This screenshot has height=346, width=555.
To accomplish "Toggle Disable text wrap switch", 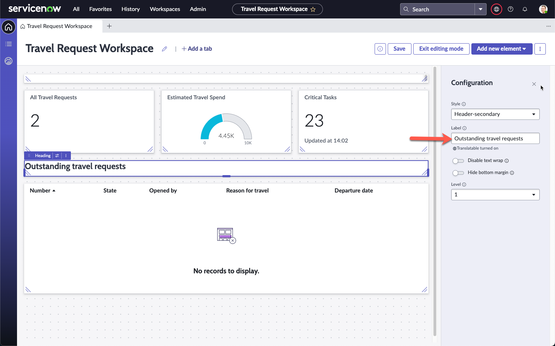I will point(458,161).
